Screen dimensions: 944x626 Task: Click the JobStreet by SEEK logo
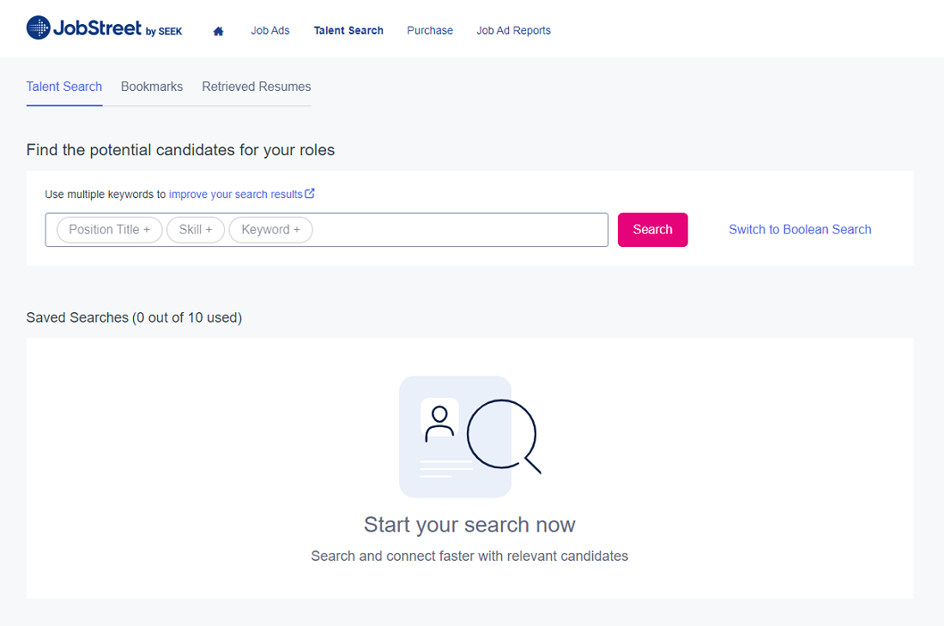pos(104,28)
